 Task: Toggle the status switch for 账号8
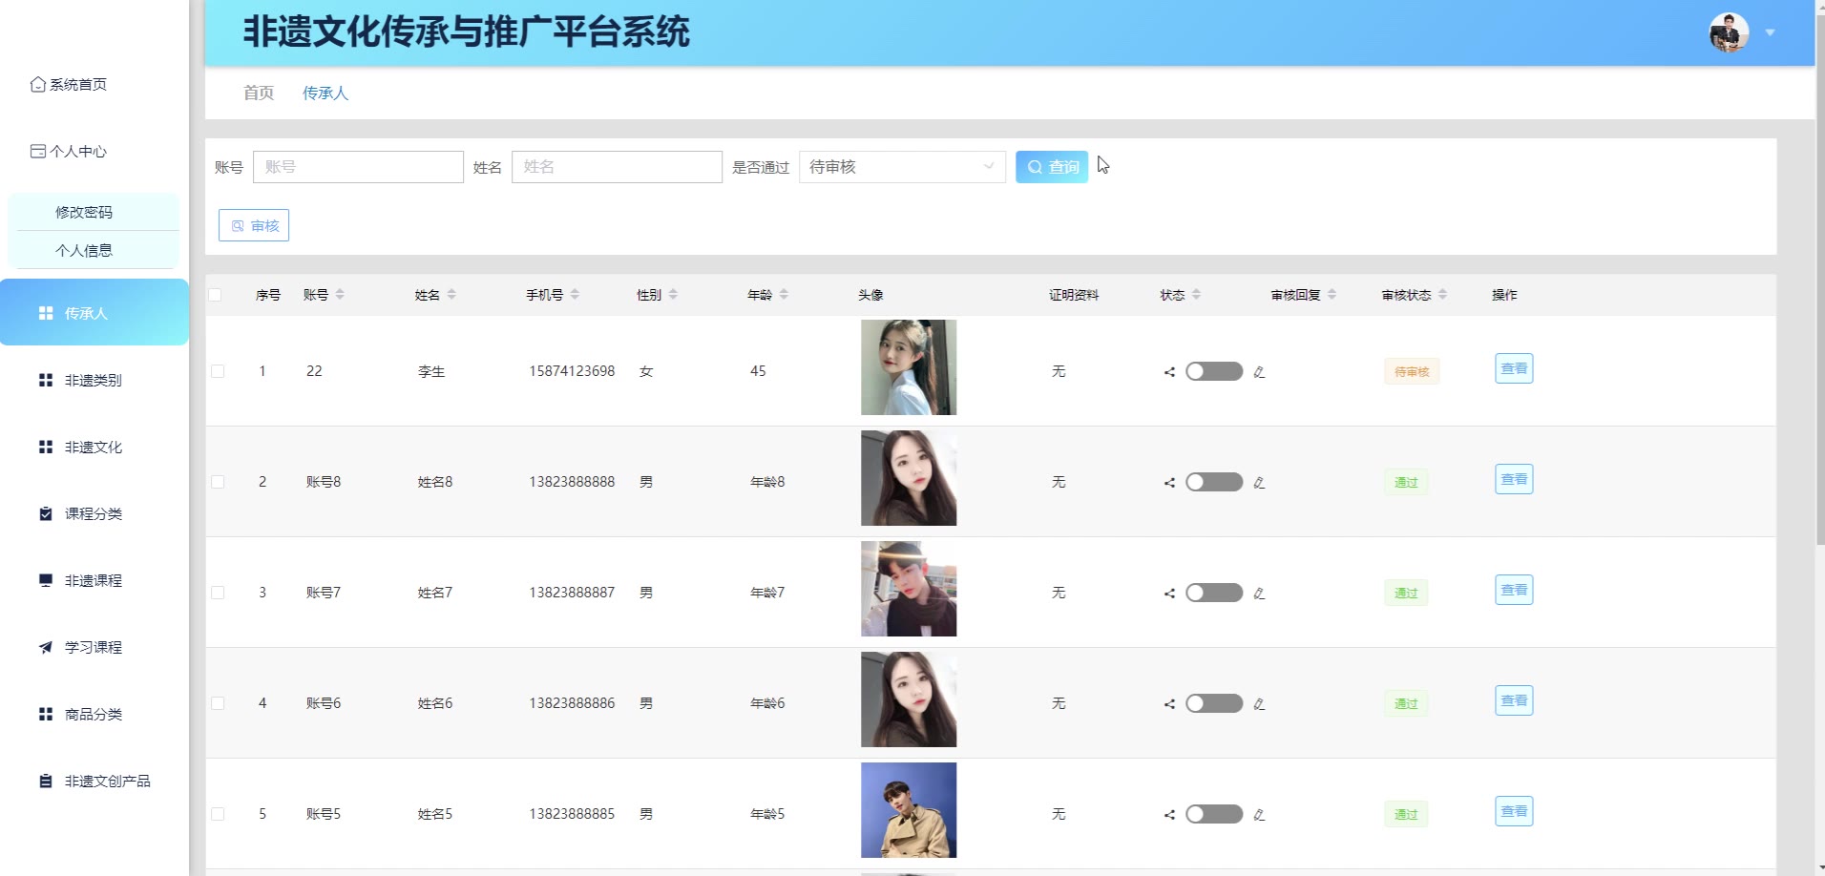(x=1214, y=482)
